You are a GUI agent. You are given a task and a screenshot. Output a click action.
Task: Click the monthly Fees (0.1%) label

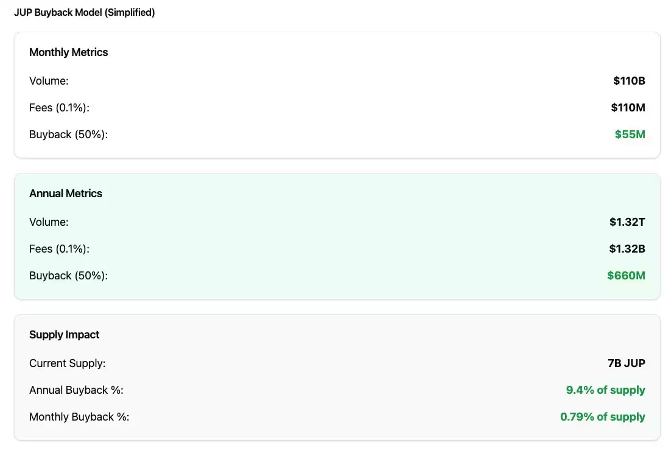click(x=60, y=108)
